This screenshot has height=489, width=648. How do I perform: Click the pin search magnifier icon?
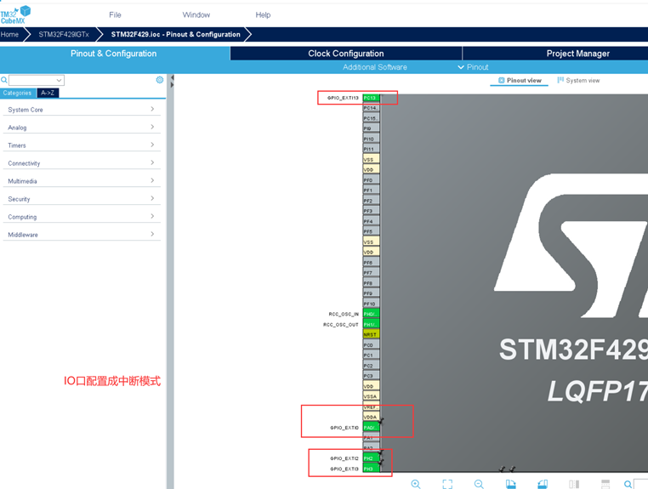point(628,484)
